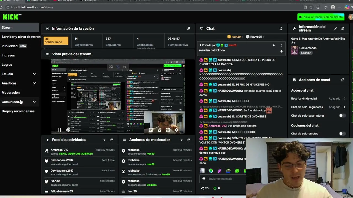Click the chat identity shield icon
The height and width of the screenshot is (198, 353).
(204, 179)
